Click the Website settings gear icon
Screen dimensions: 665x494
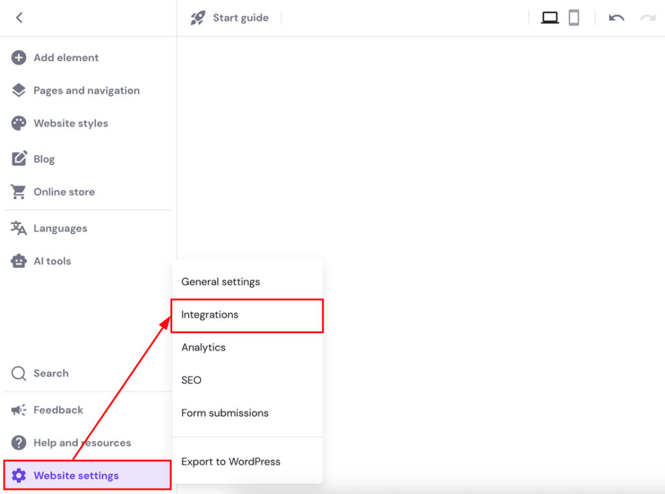click(x=19, y=475)
